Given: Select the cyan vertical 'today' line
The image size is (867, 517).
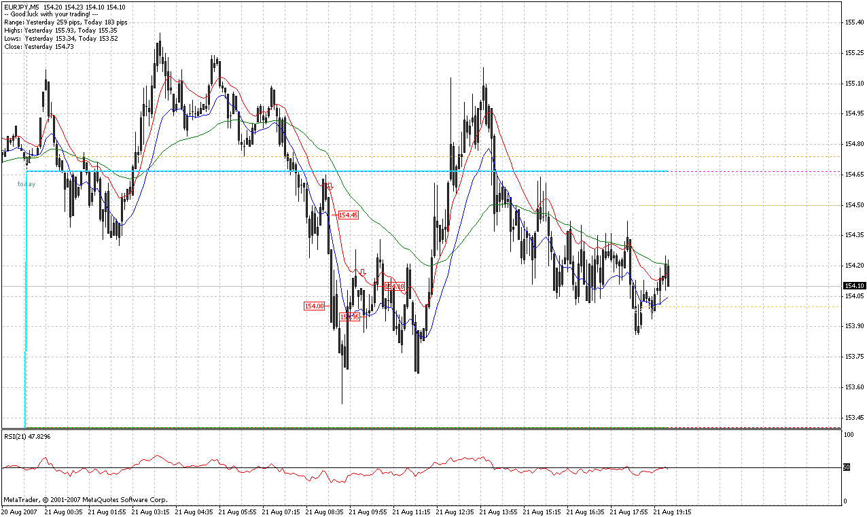Looking at the screenshot, I should tap(26, 299).
